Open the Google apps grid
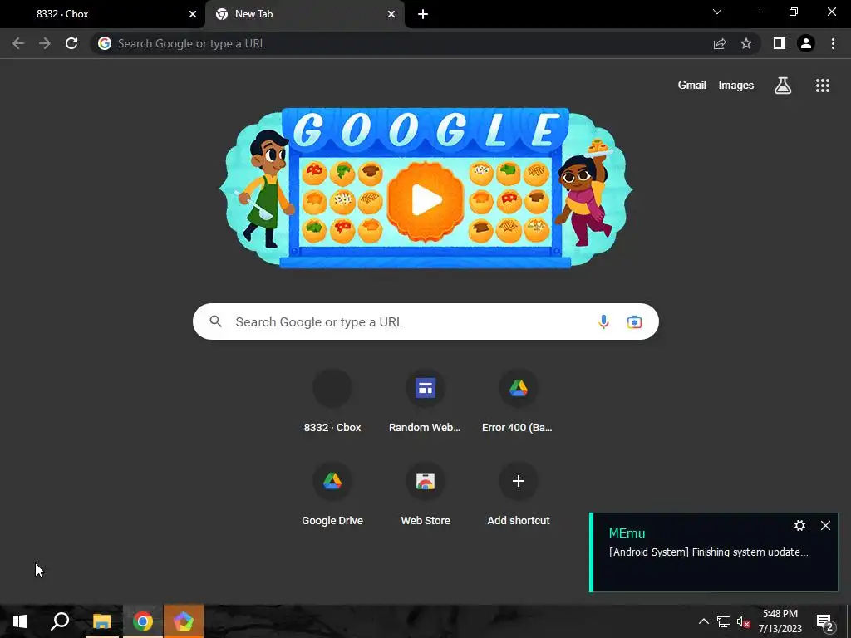851x638 pixels. (x=822, y=86)
